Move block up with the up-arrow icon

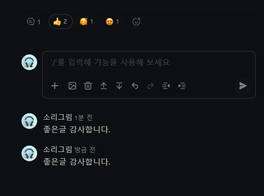(x=104, y=86)
